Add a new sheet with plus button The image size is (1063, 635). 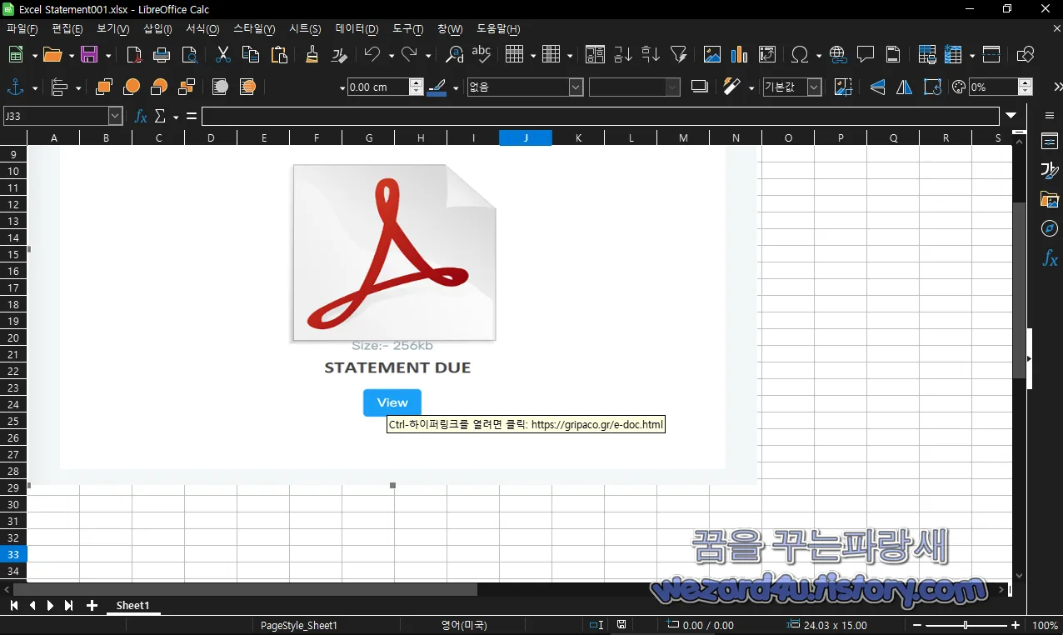tap(92, 606)
